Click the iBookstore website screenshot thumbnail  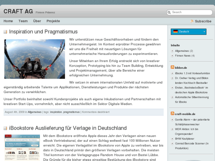[22, 148]
